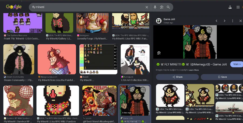Click the Game Jolt source logo icon

click(x=159, y=21)
